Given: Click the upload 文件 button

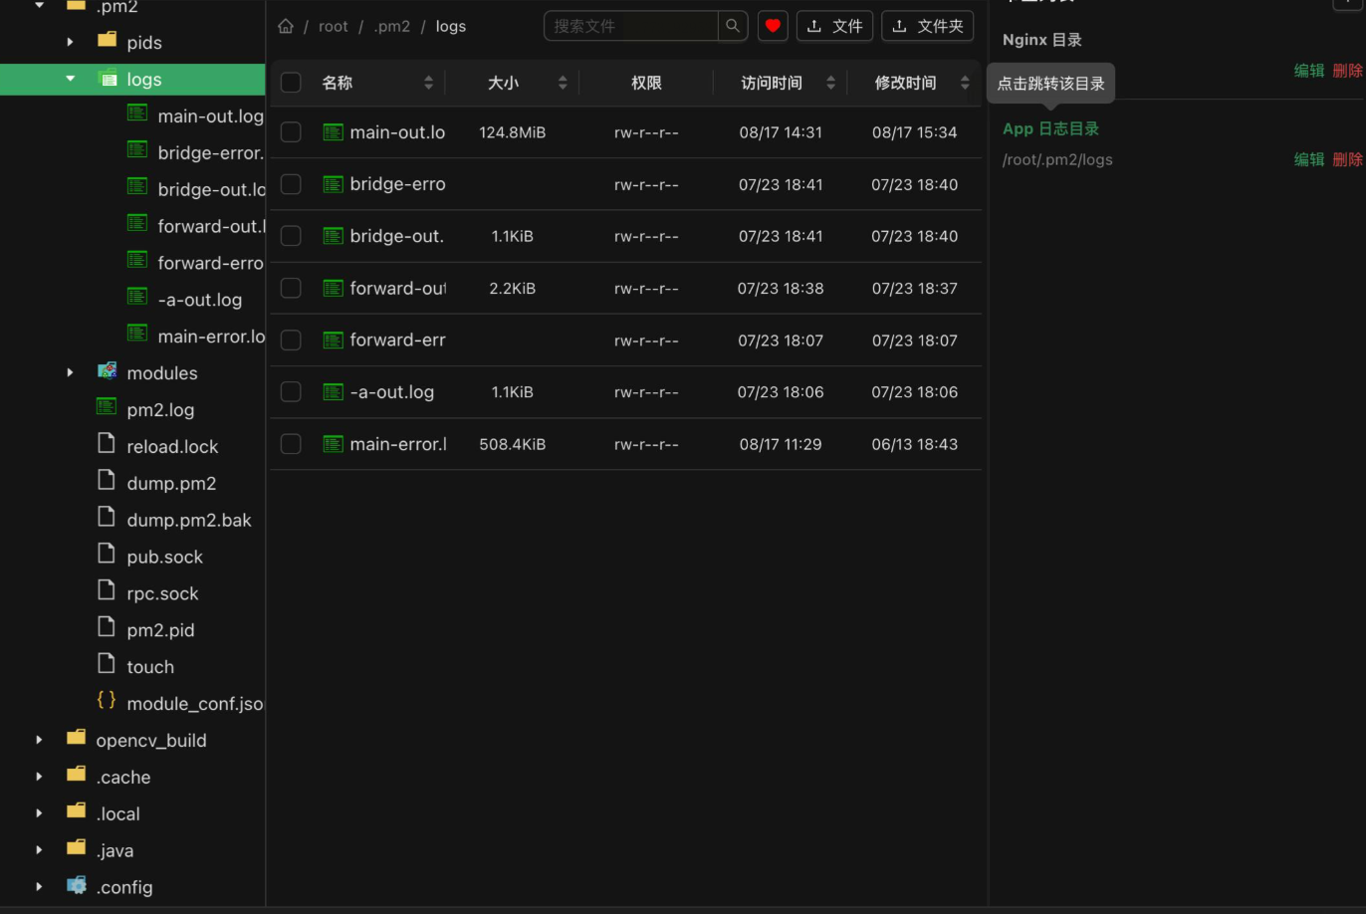Looking at the screenshot, I should pyautogui.click(x=834, y=26).
